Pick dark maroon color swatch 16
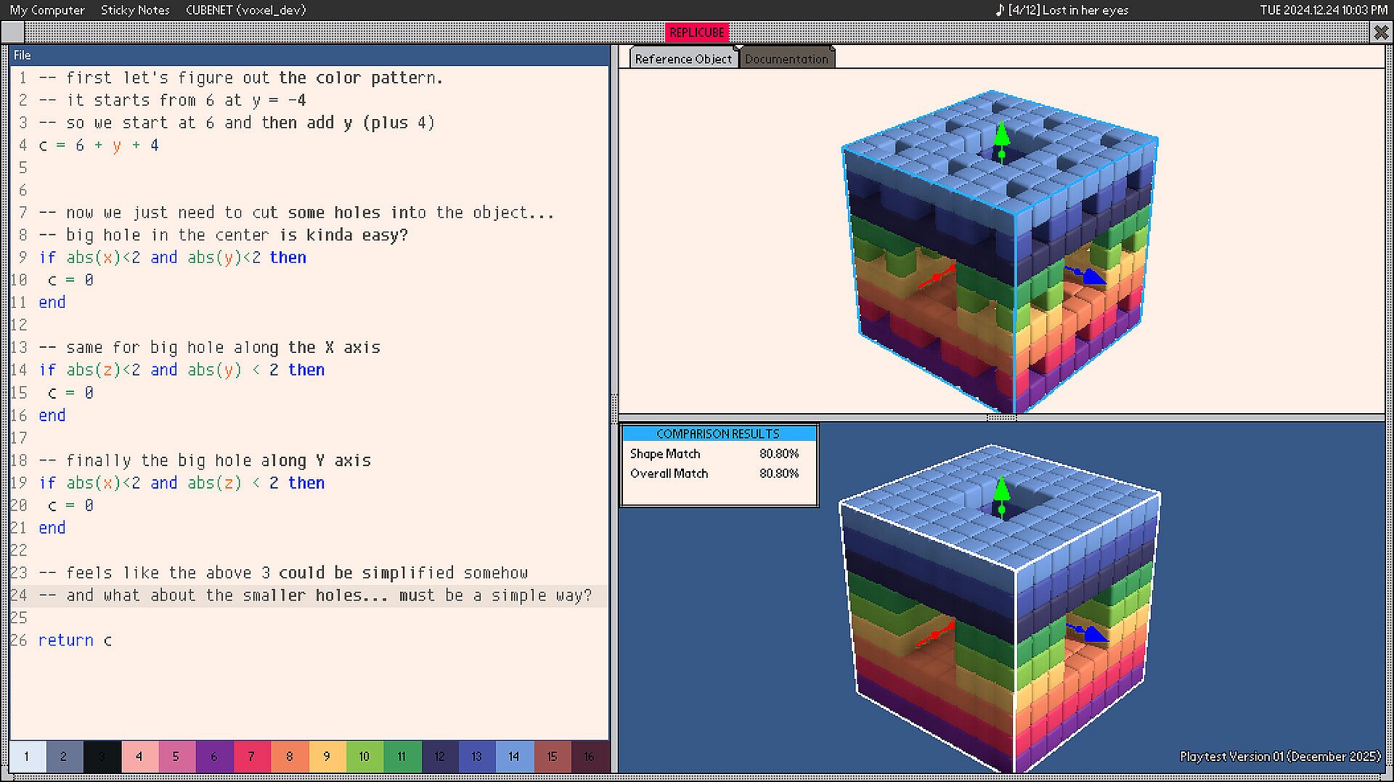The image size is (1394, 782). (x=590, y=757)
